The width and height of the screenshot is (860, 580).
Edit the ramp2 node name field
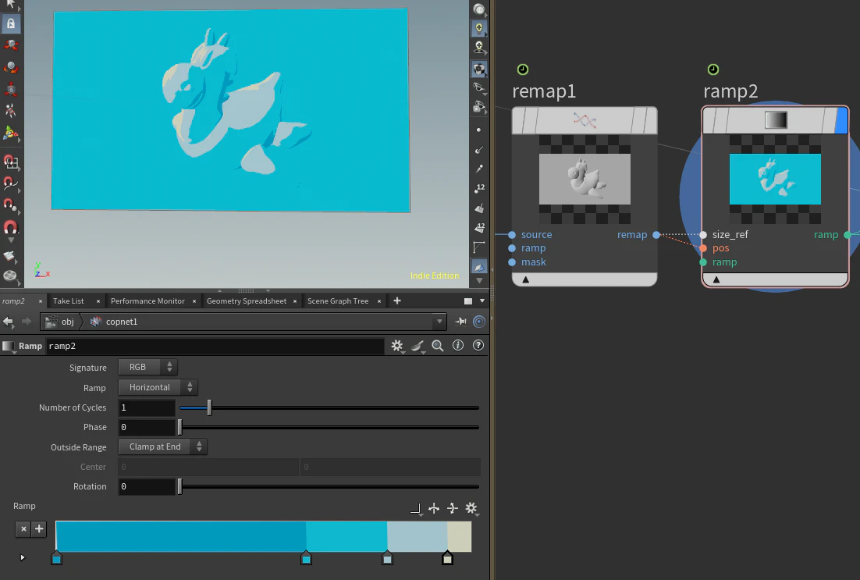click(215, 346)
